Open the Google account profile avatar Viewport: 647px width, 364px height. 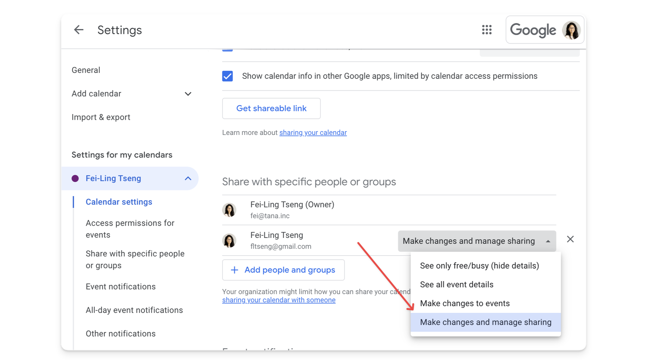click(571, 30)
